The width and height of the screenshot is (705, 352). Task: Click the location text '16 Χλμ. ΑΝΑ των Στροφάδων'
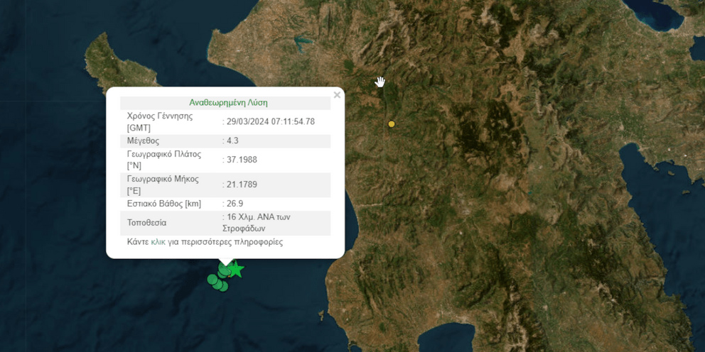(x=257, y=223)
